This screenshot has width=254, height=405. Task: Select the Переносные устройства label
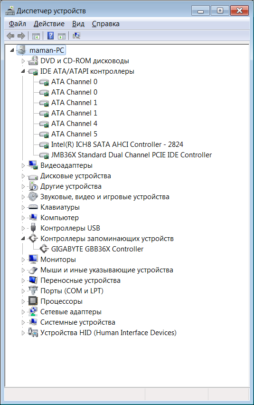point(80,280)
